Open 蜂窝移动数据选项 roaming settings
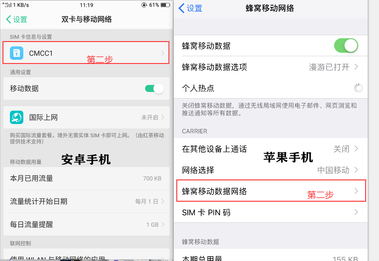The width and height of the screenshot is (379, 261). pos(271,67)
